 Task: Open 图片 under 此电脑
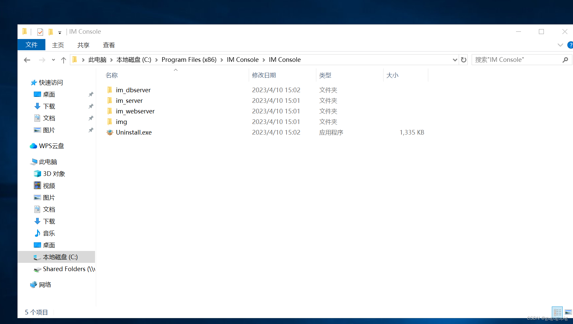[x=49, y=198]
